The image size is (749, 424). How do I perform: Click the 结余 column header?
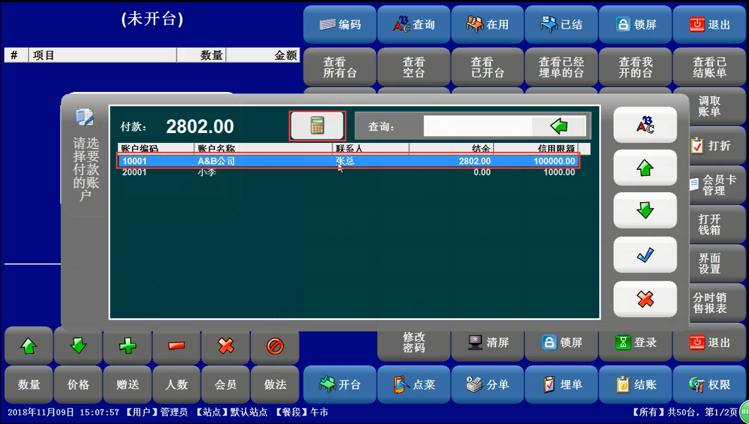(x=451, y=149)
